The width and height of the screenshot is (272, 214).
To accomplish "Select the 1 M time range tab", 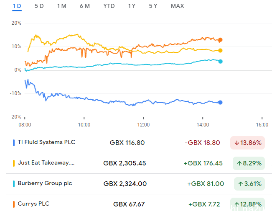I will tap(62, 6).
